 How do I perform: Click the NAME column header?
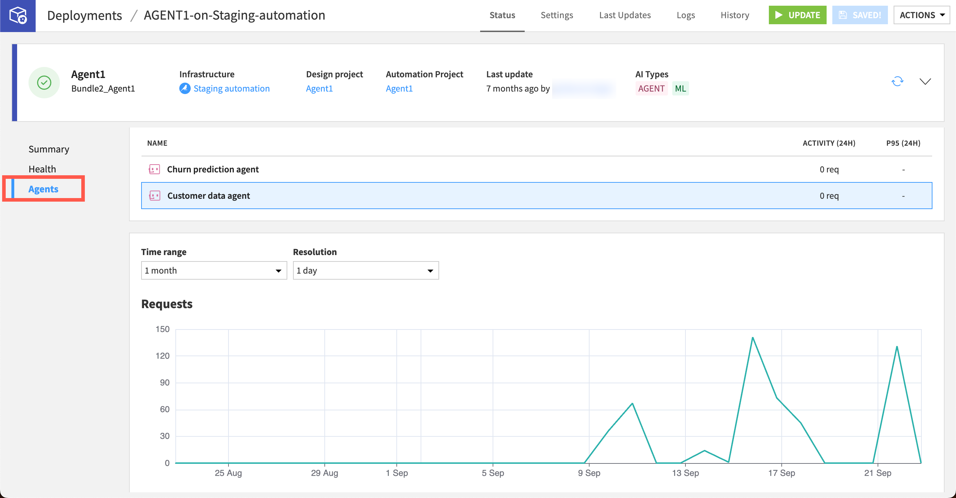157,143
